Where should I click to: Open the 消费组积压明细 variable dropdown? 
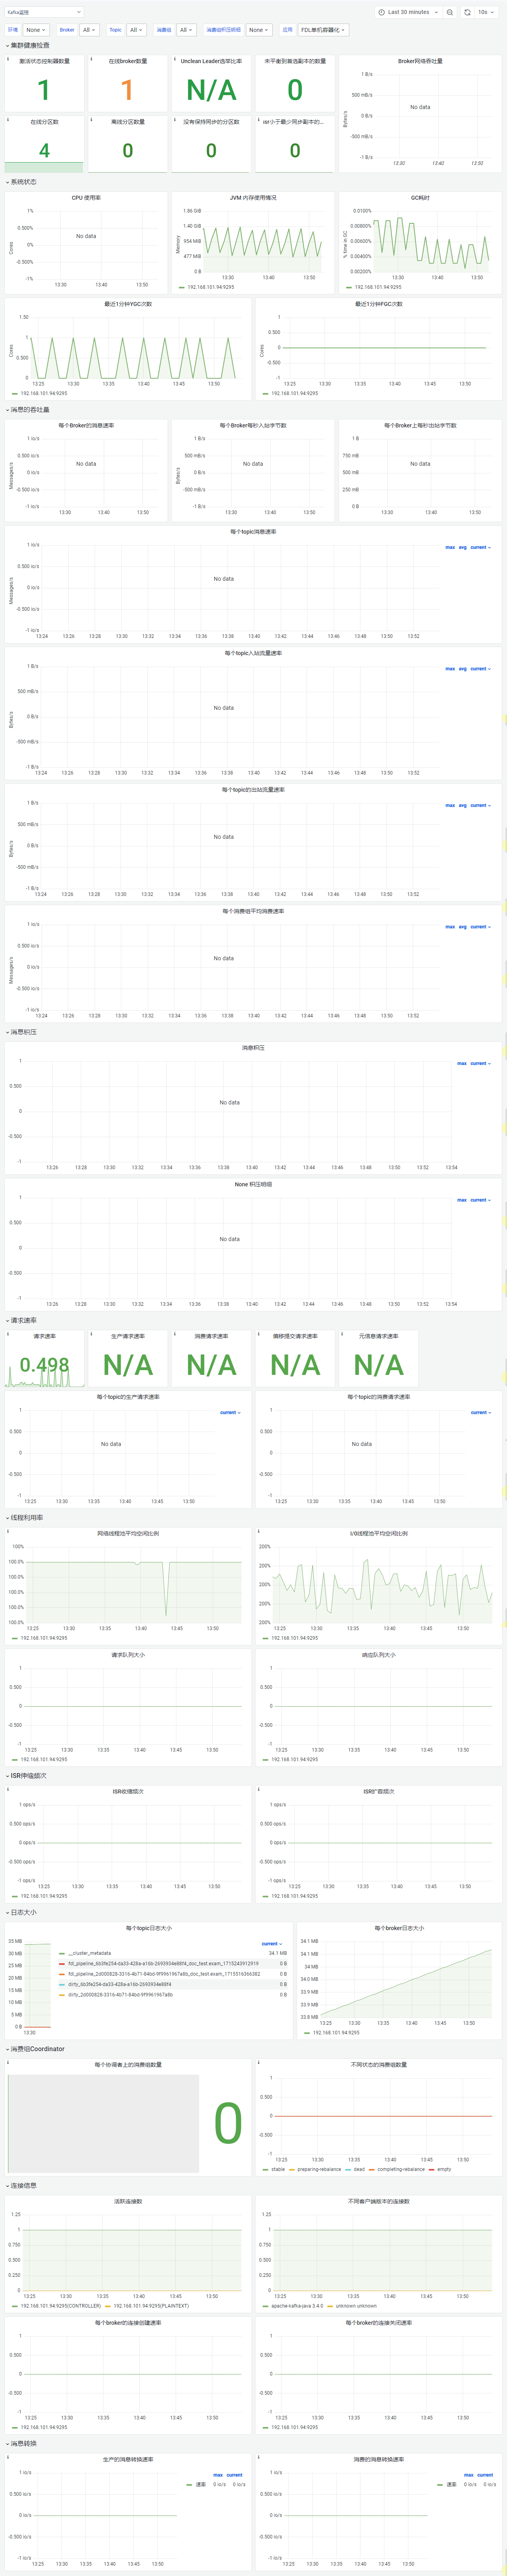click(259, 30)
